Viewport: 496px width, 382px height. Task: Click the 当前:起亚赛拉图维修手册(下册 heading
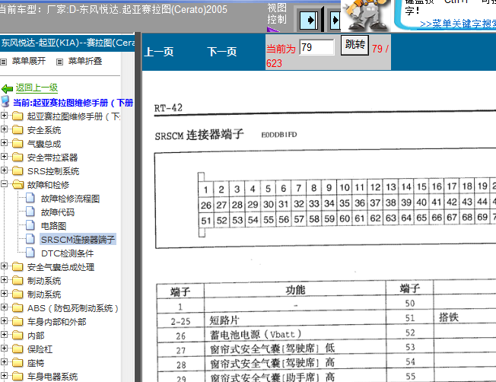(73, 103)
